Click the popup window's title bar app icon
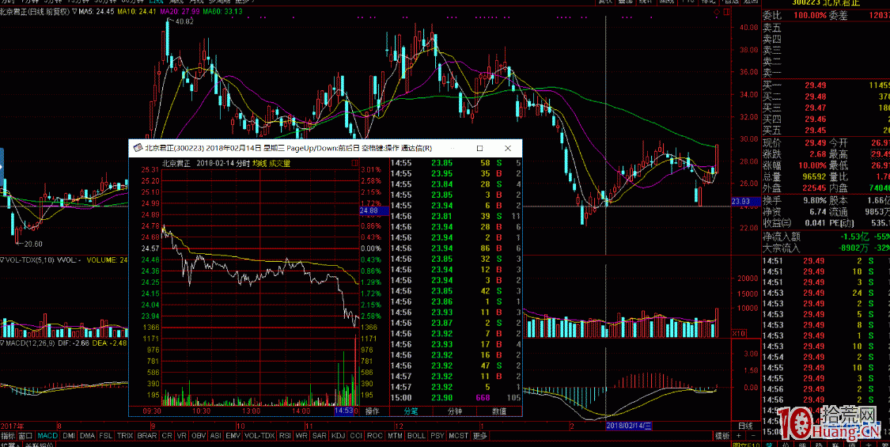The width and height of the screenshot is (890, 447). 138,148
